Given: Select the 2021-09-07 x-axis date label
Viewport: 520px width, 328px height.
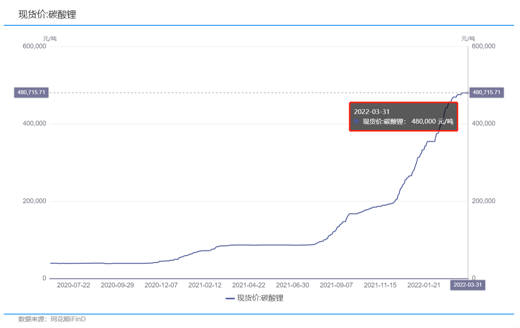Looking at the screenshot, I should pyautogui.click(x=336, y=285).
